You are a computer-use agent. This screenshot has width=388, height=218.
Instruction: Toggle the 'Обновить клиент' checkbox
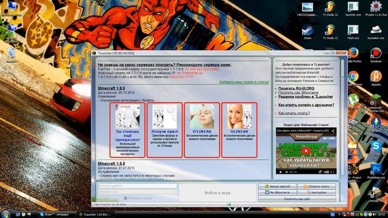pos(125,198)
